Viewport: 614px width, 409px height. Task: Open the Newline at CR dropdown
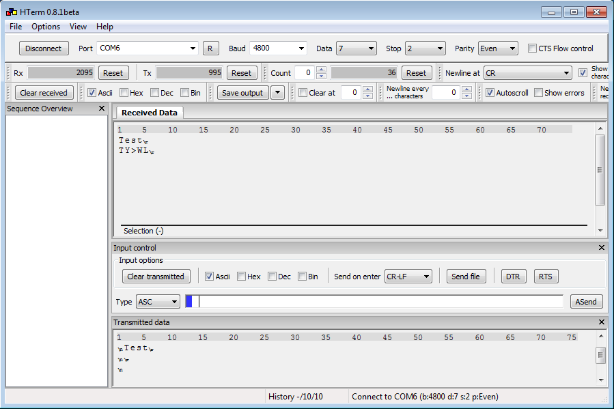(528, 73)
